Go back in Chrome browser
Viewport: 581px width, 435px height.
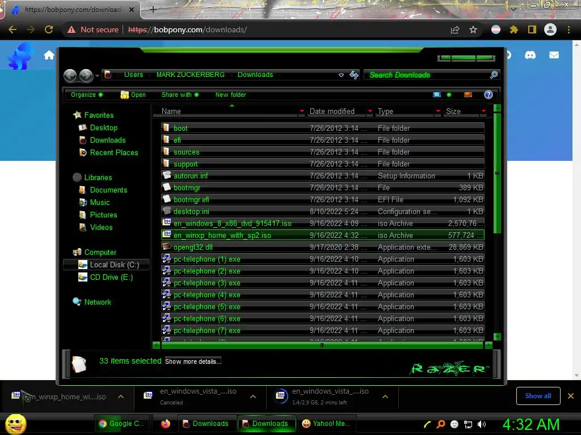pyautogui.click(x=12, y=29)
